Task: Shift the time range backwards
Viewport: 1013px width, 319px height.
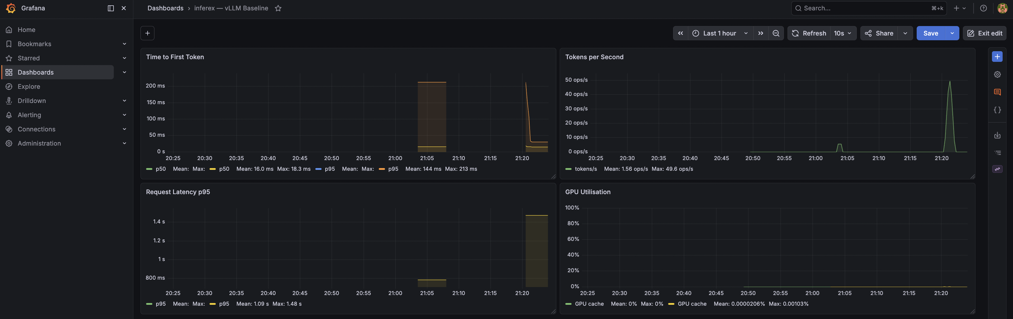Action: [680, 33]
